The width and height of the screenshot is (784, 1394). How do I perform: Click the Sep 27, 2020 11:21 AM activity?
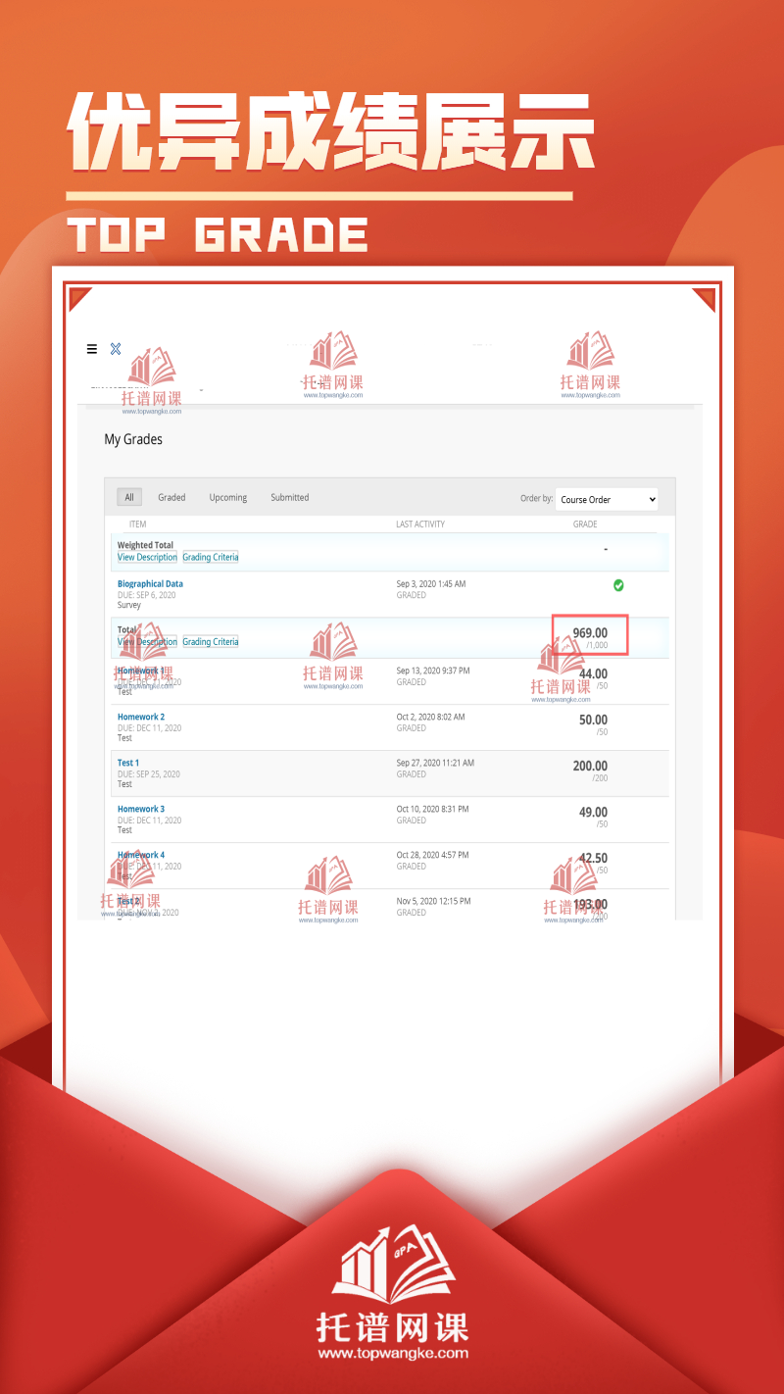[435, 763]
